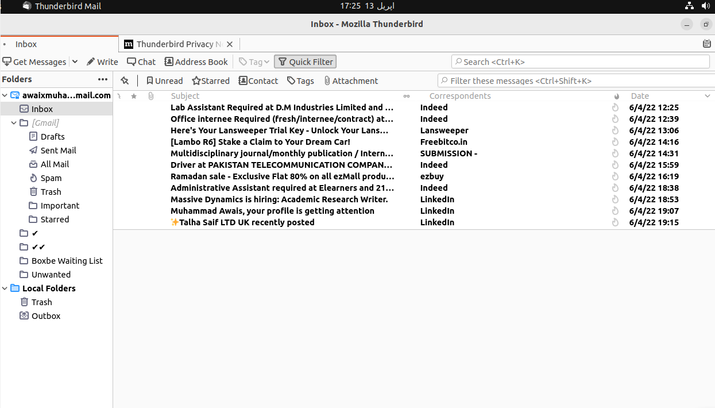Screen dimensions: 715x408
Task: Click the Get Messages button
Action: [34, 61]
